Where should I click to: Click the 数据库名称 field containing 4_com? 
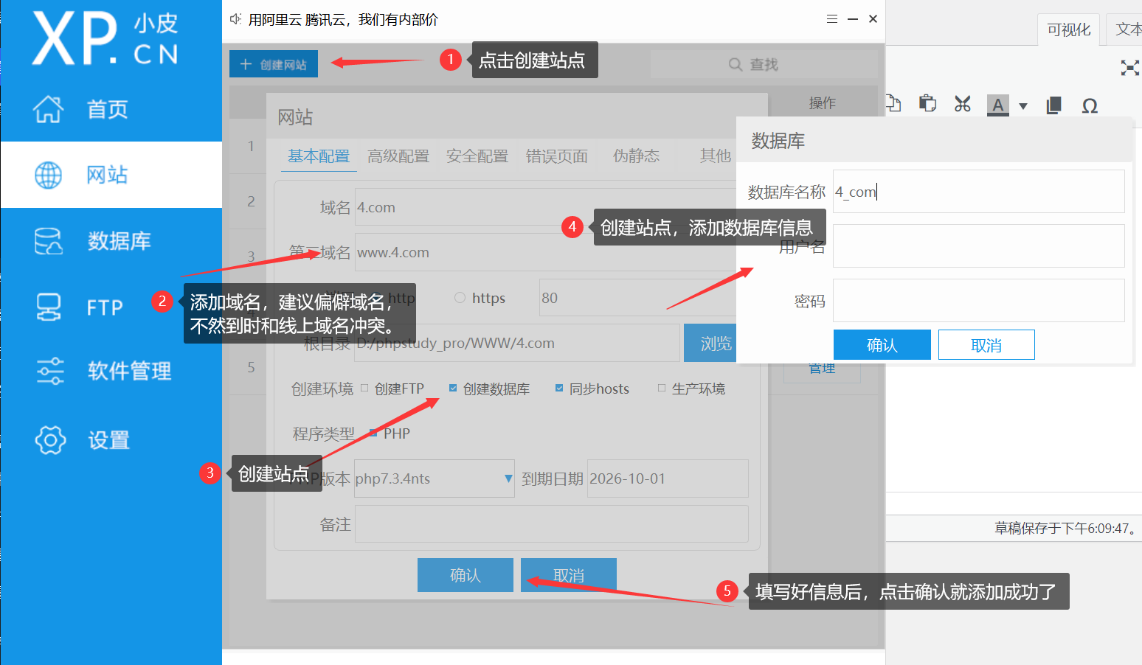[978, 192]
